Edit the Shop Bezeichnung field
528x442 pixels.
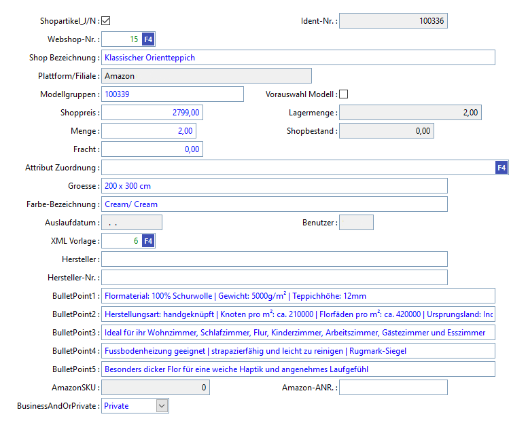298,58
